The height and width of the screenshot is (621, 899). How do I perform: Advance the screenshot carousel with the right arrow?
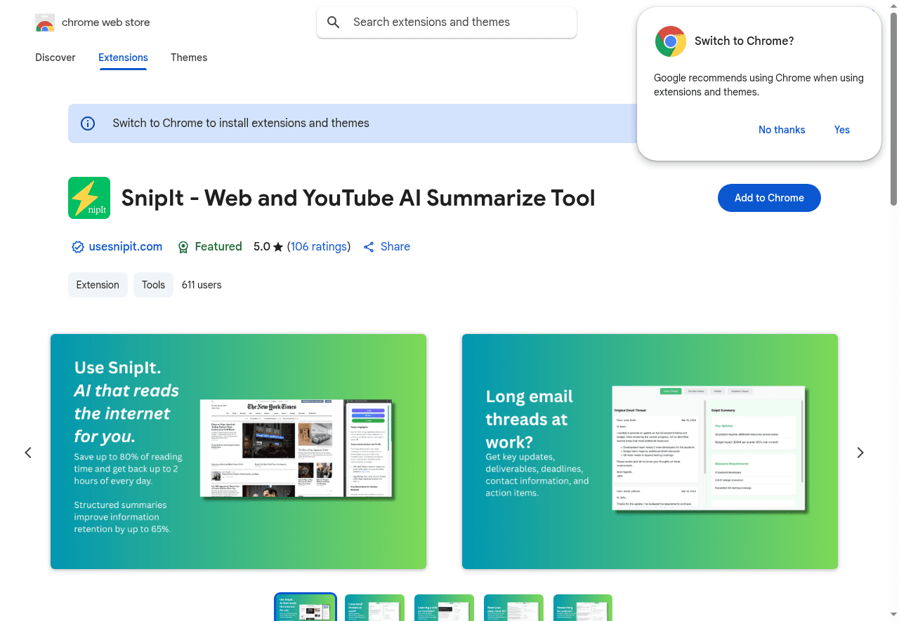(x=860, y=452)
